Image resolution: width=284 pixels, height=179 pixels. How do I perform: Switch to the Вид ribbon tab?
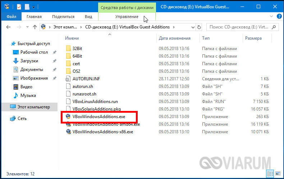coord(88,17)
